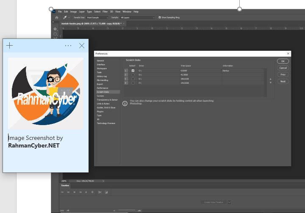Open the File menu
Image resolution: width=305 pixels, height=213 pixels.
coord(60,12)
